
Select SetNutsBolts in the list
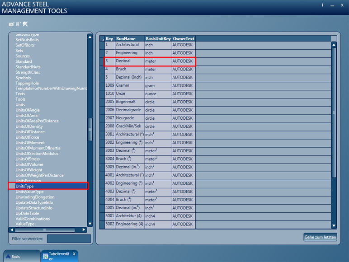point(27,40)
